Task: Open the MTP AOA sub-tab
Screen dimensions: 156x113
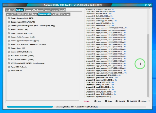Action: (16, 14)
